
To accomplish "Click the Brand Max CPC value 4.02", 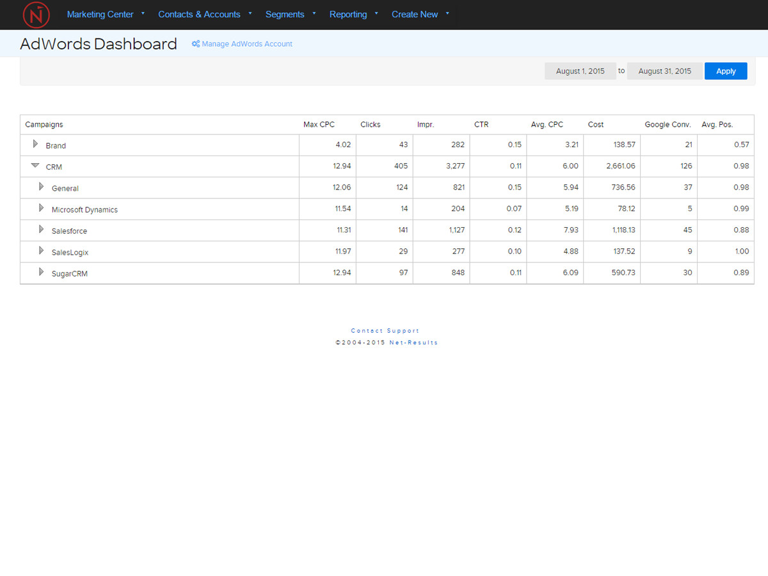I will click(x=343, y=145).
